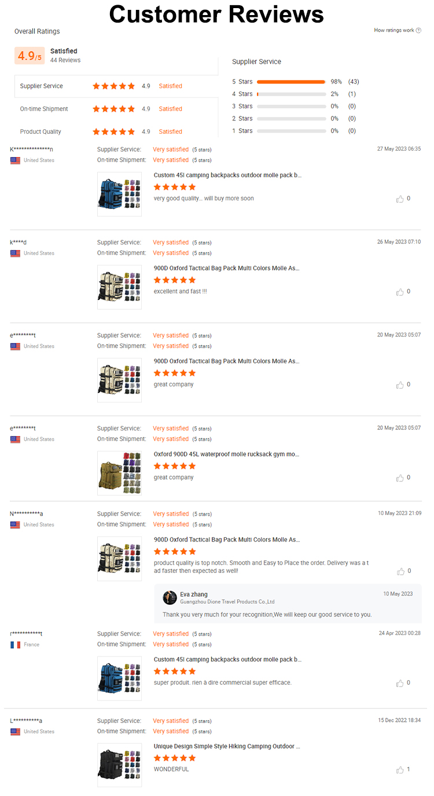Click the thumbs-up icon on the WONDERFUL review
The height and width of the screenshot is (796, 434).
[400, 770]
